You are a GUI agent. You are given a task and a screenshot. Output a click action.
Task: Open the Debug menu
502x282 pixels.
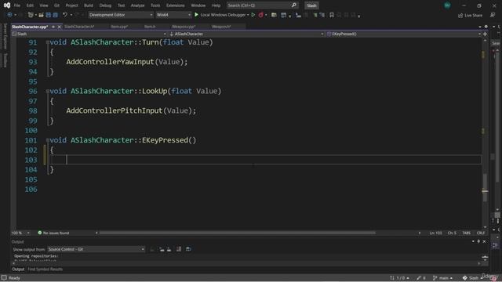pos(105,5)
